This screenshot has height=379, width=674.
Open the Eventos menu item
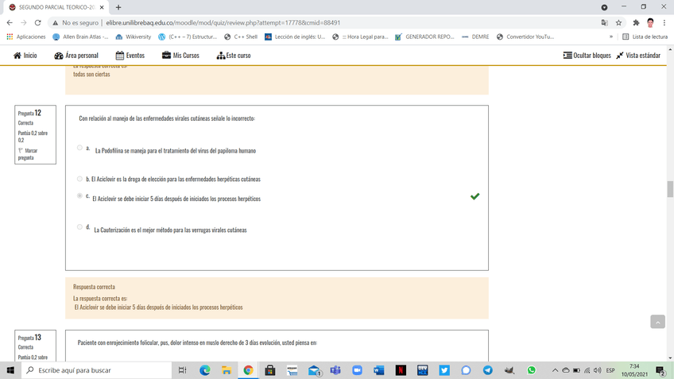[x=130, y=56]
